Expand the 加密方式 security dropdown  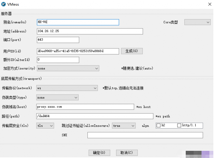pos(68,69)
